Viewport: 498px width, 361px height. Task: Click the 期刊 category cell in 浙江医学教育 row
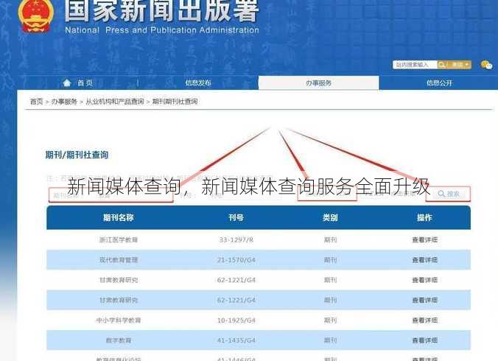pyautogui.click(x=330, y=239)
